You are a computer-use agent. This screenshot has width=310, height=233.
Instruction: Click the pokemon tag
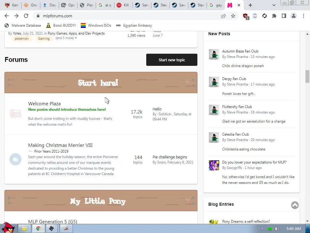point(21,39)
